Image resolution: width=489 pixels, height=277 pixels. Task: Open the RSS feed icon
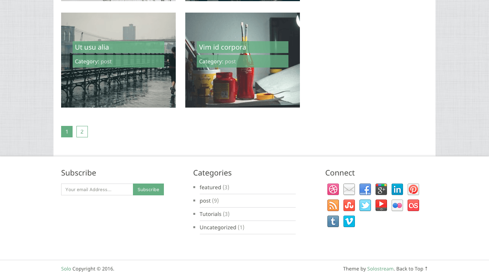(333, 205)
